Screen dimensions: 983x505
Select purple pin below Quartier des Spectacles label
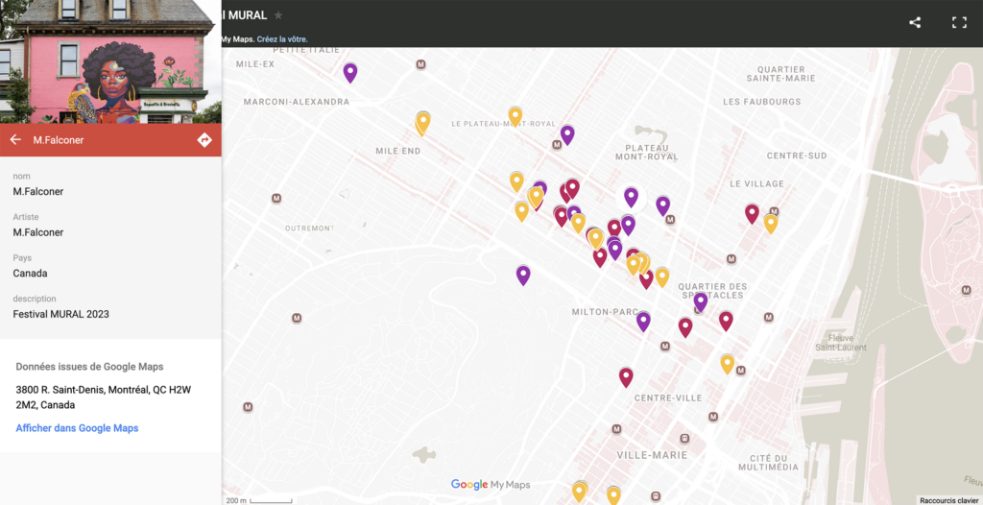pyautogui.click(x=701, y=301)
